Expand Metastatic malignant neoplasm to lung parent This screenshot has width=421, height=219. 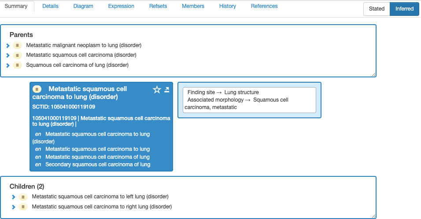click(8, 45)
